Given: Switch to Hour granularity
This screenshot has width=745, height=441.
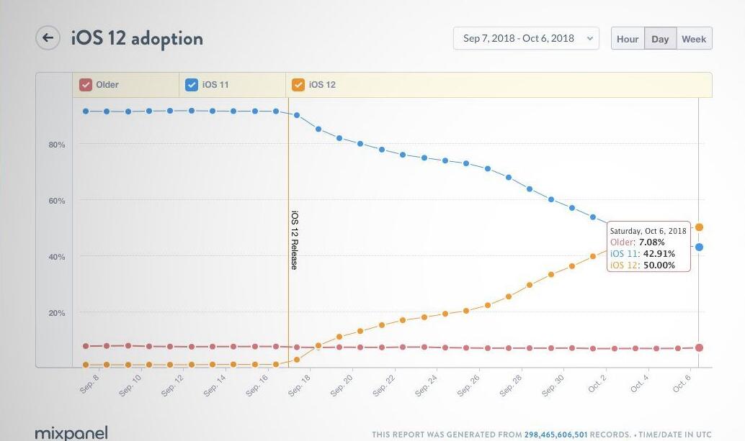Looking at the screenshot, I should [x=628, y=39].
